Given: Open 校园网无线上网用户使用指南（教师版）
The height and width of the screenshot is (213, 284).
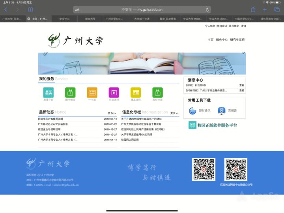Looking at the screenshot, I should click(143, 129).
